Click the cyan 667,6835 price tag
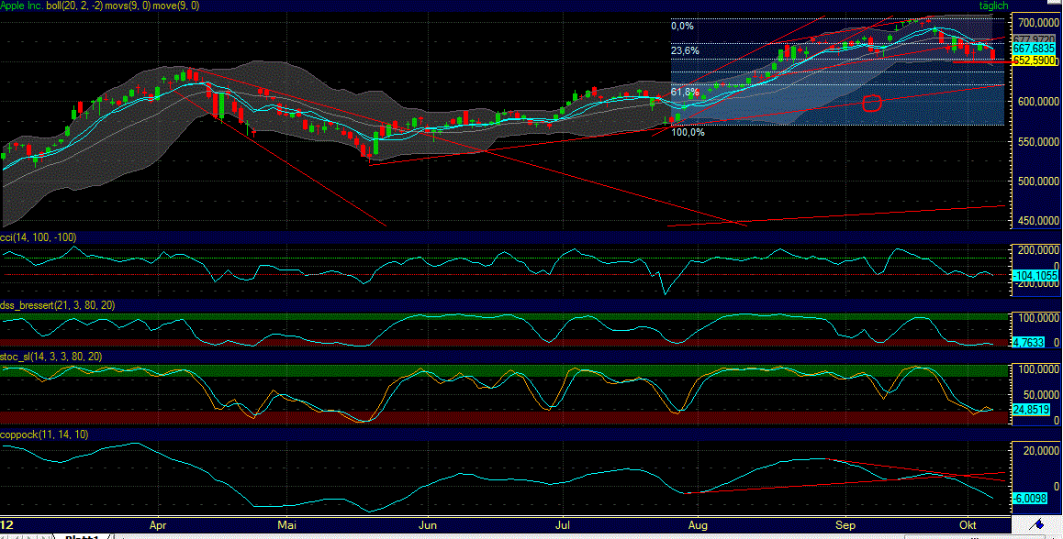The width and height of the screenshot is (1063, 539). [1034, 49]
